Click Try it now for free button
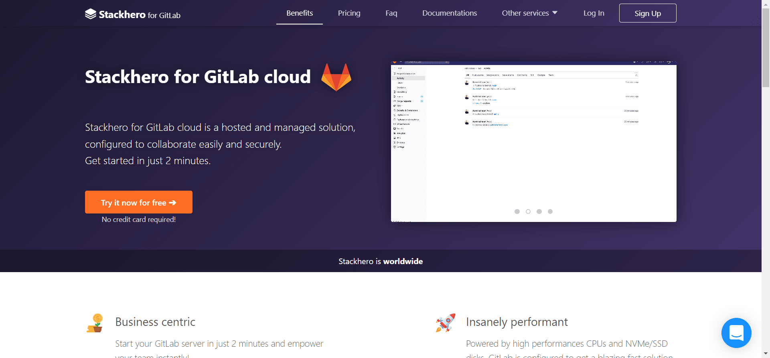The image size is (770, 358). (x=138, y=202)
